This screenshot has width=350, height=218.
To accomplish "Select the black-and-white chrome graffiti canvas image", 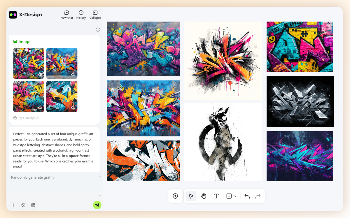I will (300, 102).
